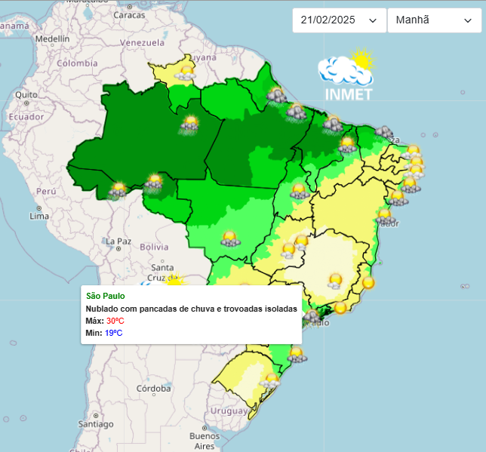This screenshot has height=452, width=486.
Task: Select the Porto Velho weather icon in Rondônia
Action: click(153, 183)
